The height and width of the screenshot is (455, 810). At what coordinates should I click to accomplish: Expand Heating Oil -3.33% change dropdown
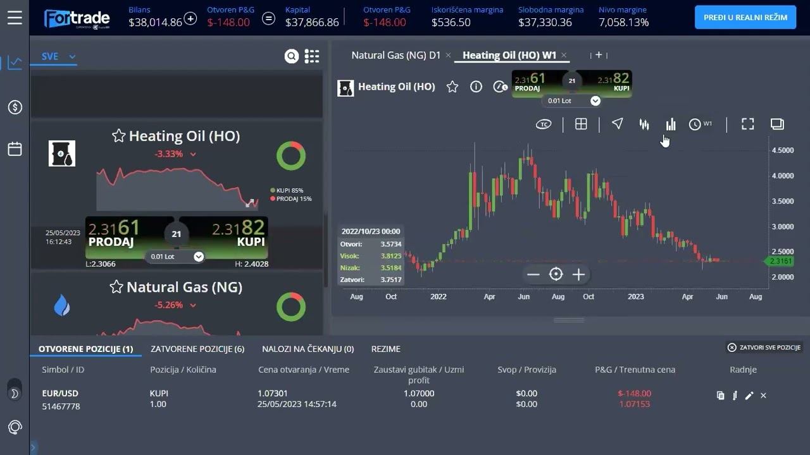tap(193, 154)
